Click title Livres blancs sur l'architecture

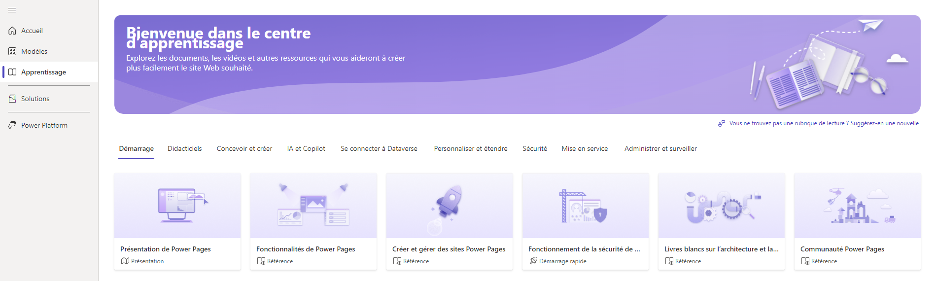tap(722, 249)
